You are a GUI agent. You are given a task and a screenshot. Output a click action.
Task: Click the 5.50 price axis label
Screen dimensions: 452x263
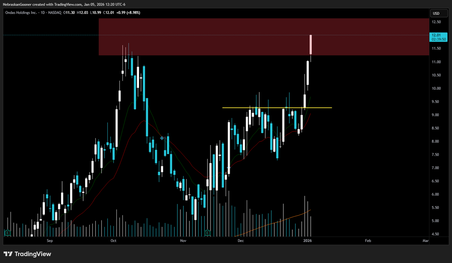pyautogui.click(x=436, y=208)
